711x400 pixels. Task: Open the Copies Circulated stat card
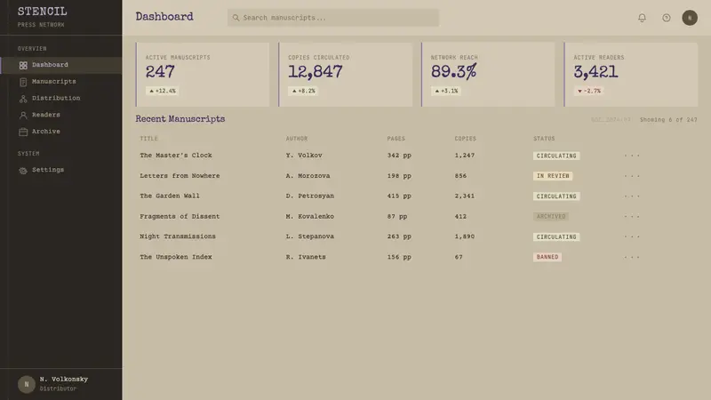click(345, 75)
